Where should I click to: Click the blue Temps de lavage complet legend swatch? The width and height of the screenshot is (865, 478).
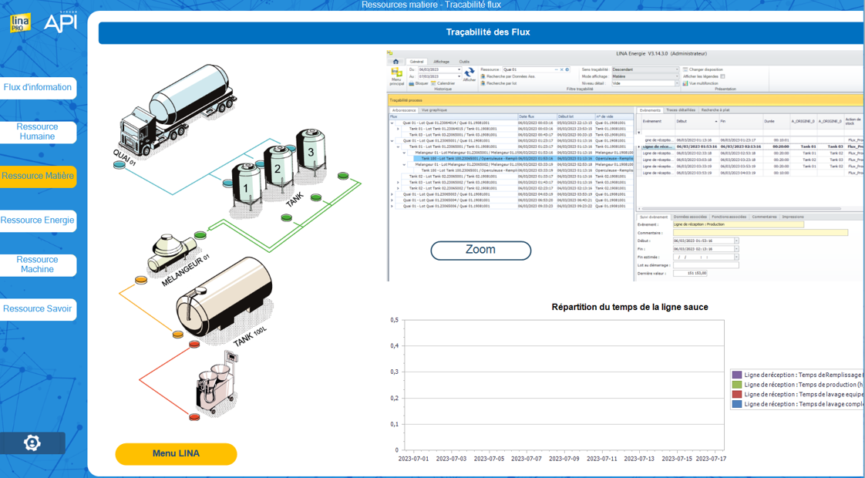click(736, 405)
